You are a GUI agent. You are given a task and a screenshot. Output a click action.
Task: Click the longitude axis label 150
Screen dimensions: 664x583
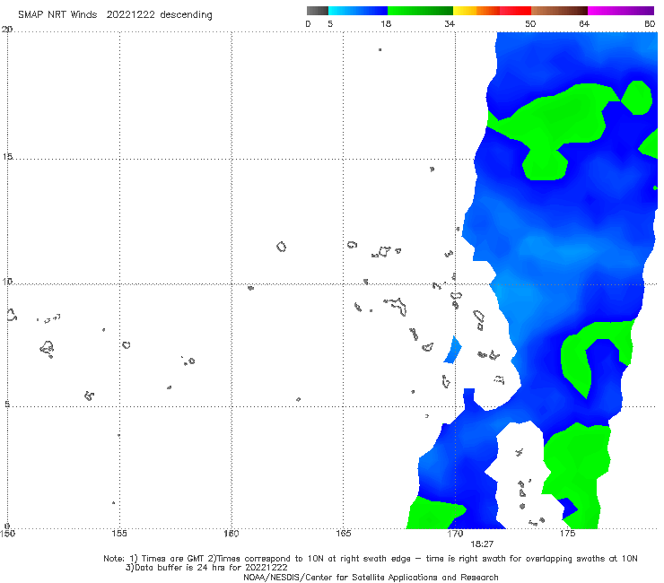(x=7, y=534)
